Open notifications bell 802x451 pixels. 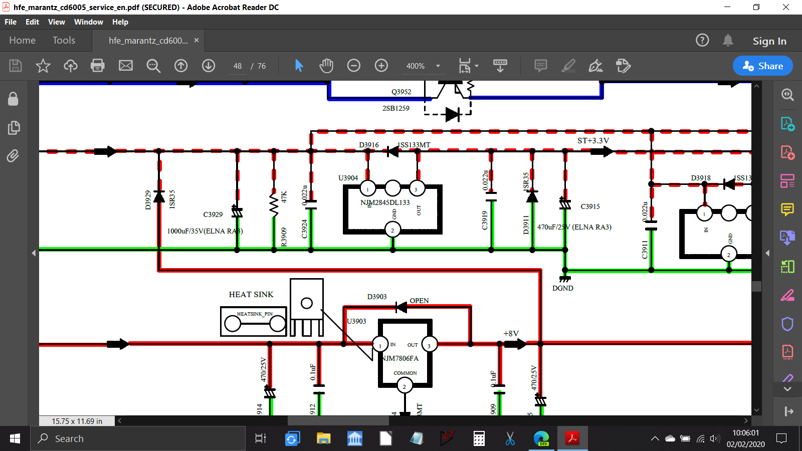[x=728, y=40]
